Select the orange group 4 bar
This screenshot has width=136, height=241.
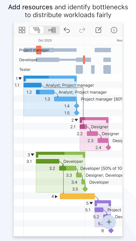click(77, 196)
